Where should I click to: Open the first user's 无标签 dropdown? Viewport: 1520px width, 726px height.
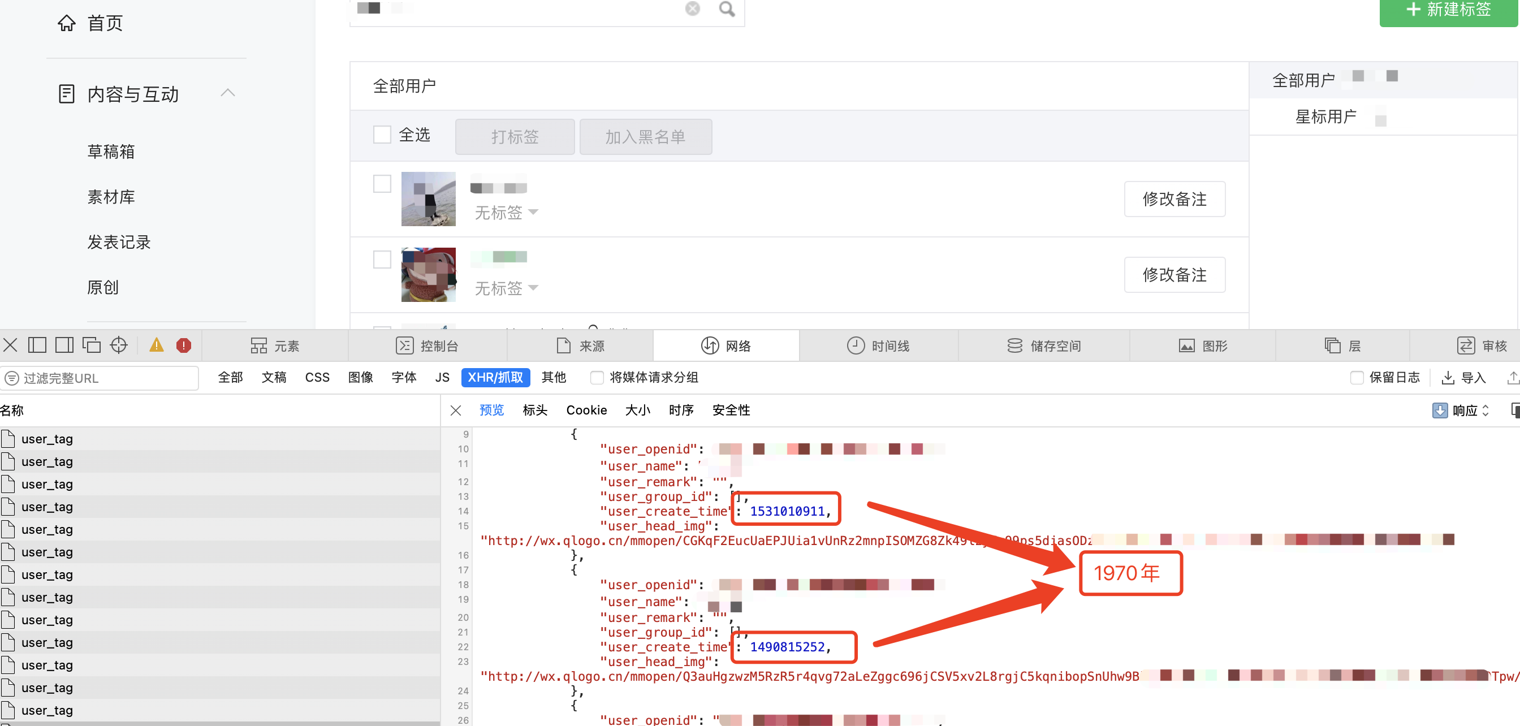(x=506, y=212)
